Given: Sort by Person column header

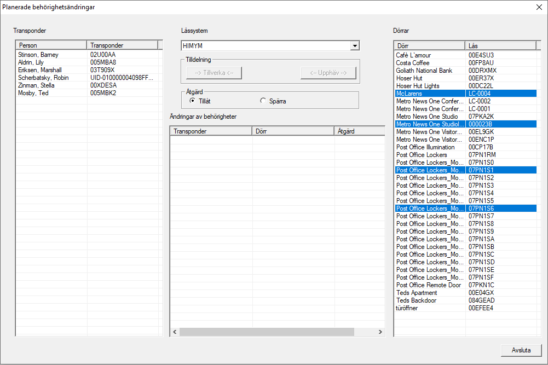Looking at the screenshot, I should tap(51, 45).
